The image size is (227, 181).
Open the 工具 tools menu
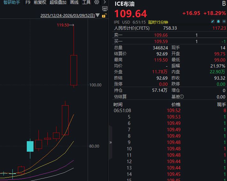pos(86,2)
